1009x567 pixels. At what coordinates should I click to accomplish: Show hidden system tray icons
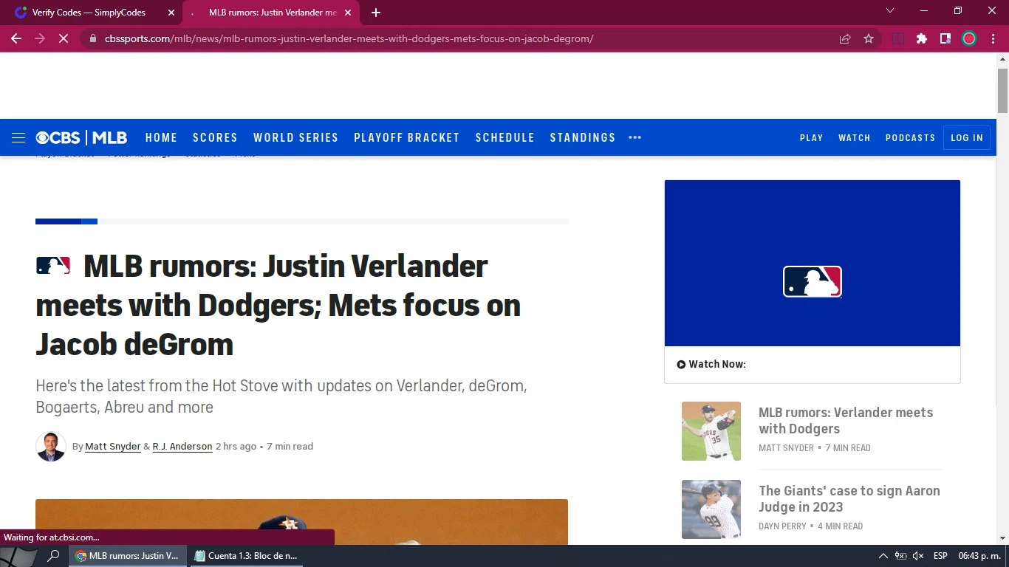click(883, 556)
